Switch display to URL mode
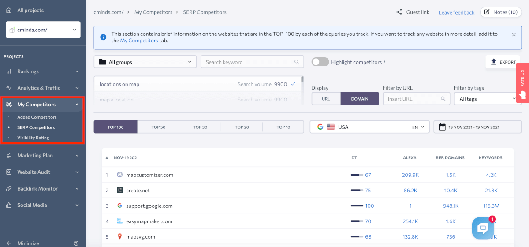This screenshot has width=529, height=247. click(326, 99)
